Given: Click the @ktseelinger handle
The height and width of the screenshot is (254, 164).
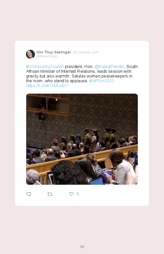Looking at the screenshot, I should pos(47,56).
